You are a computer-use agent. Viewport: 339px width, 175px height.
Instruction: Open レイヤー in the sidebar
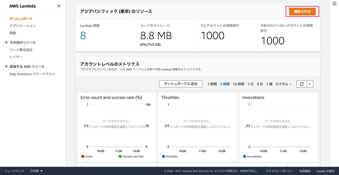(x=16, y=57)
